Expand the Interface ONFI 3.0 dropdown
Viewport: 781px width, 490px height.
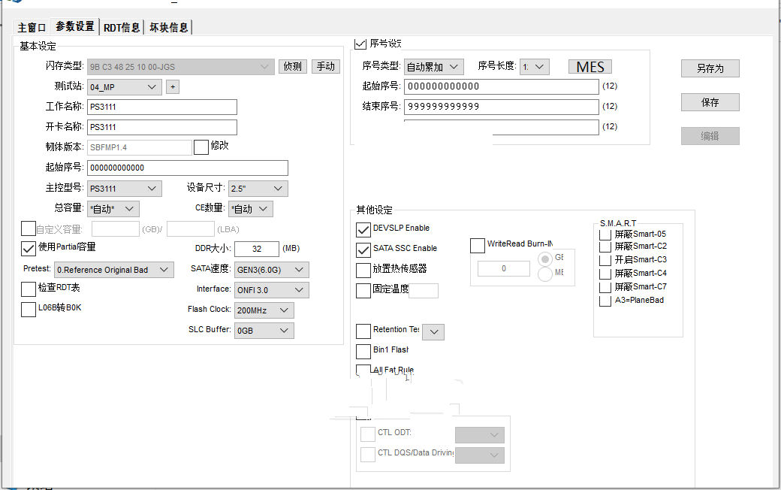pyautogui.click(x=271, y=290)
